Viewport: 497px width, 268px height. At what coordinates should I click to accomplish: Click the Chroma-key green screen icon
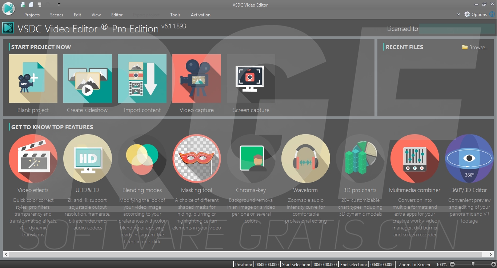point(251,159)
